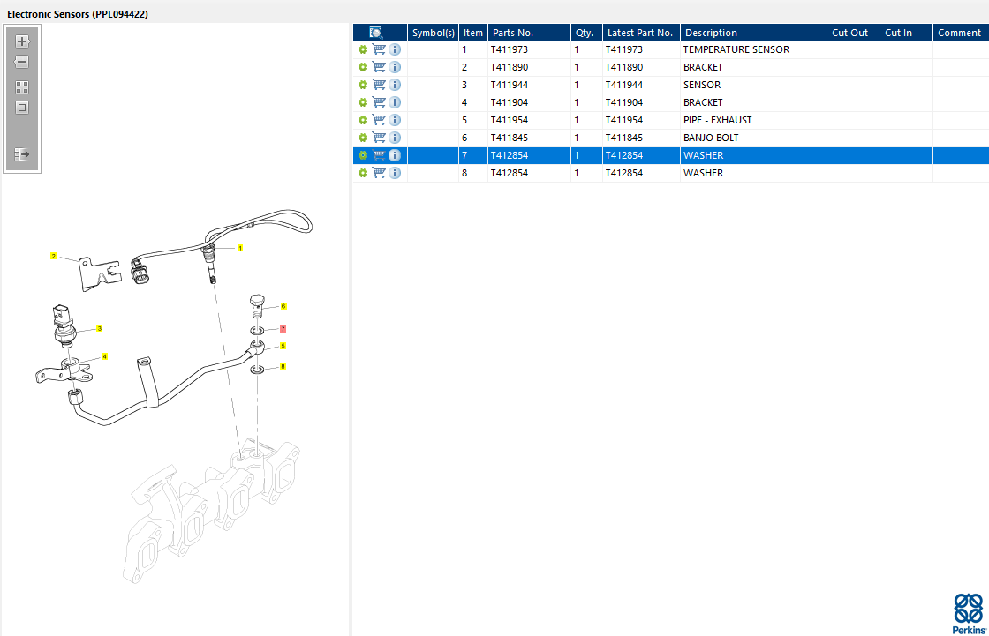Click the four-squares grid view icon
The width and height of the screenshot is (989, 636).
coord(22,87)
